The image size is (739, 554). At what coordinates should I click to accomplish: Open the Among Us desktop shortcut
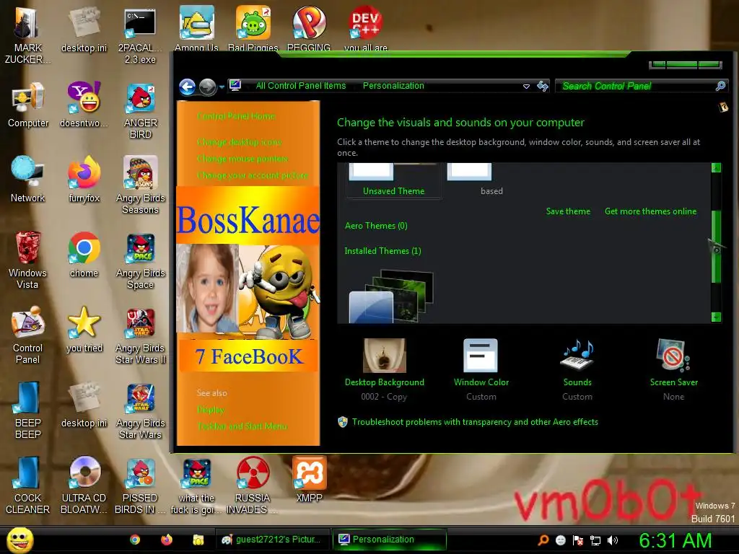pos(196,28)
